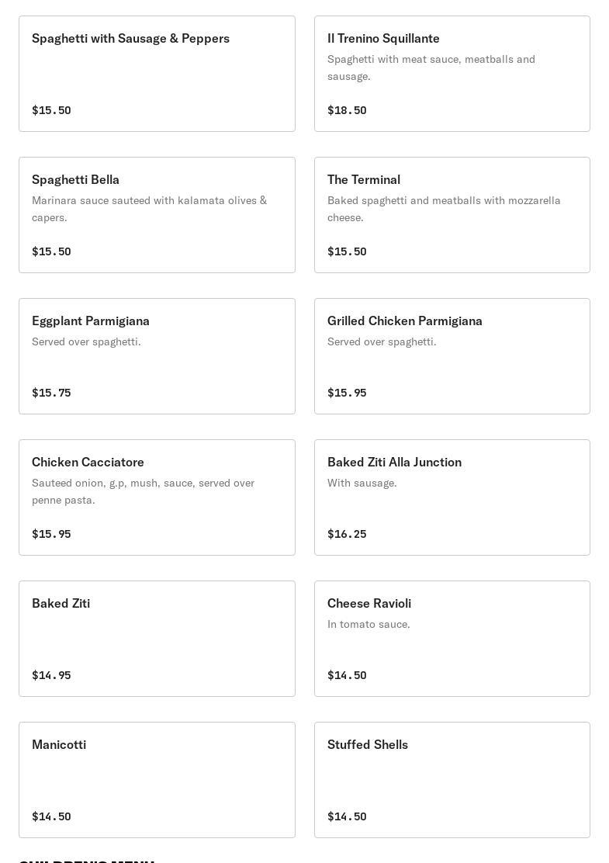Open Grilled Chicken Parmigiana item
The height and width of the screenshot is (863, 609).
click(452, 356)
